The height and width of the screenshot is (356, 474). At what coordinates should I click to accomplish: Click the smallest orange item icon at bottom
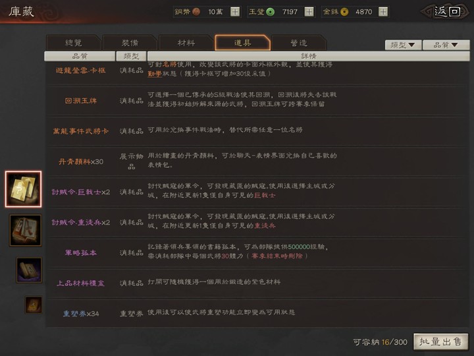point(33,304)
